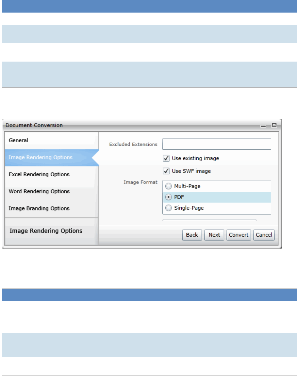
Task: Click the Next button
Action: coord(214,235)
